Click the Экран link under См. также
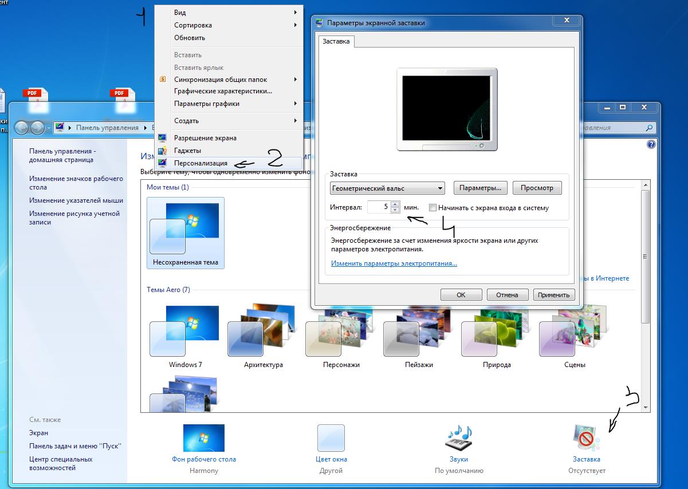Image resolution: width=688 pixels, height=489 pixels. 39,433
